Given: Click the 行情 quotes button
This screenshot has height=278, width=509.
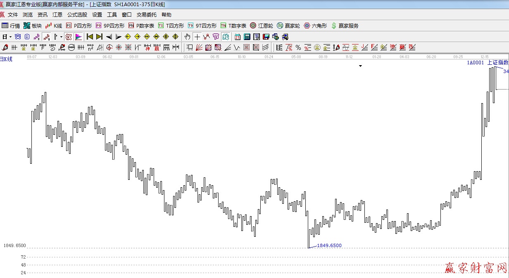Looking at the screenshot, I should click(x=11, y=26).
